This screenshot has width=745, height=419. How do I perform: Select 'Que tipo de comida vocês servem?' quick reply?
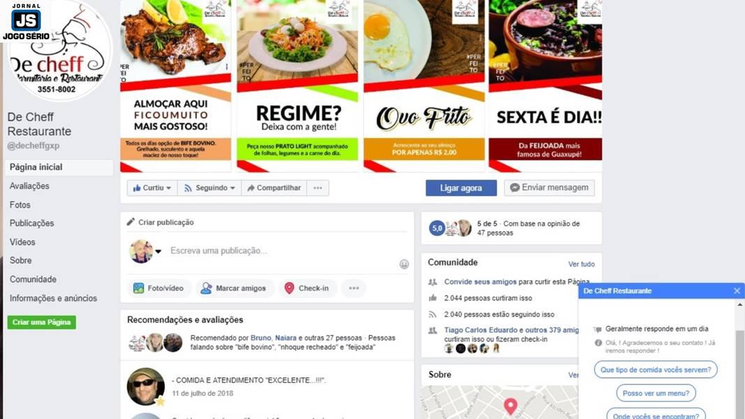coord(656,369)
